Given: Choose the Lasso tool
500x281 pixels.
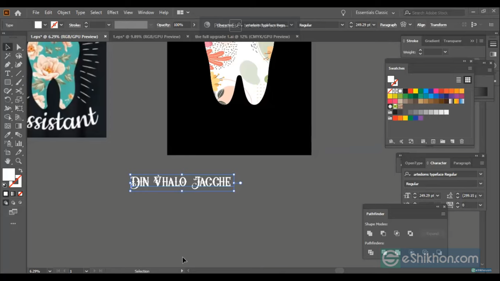Looking at the screenshot, I should pyautogui.click(x=19, y=56).
